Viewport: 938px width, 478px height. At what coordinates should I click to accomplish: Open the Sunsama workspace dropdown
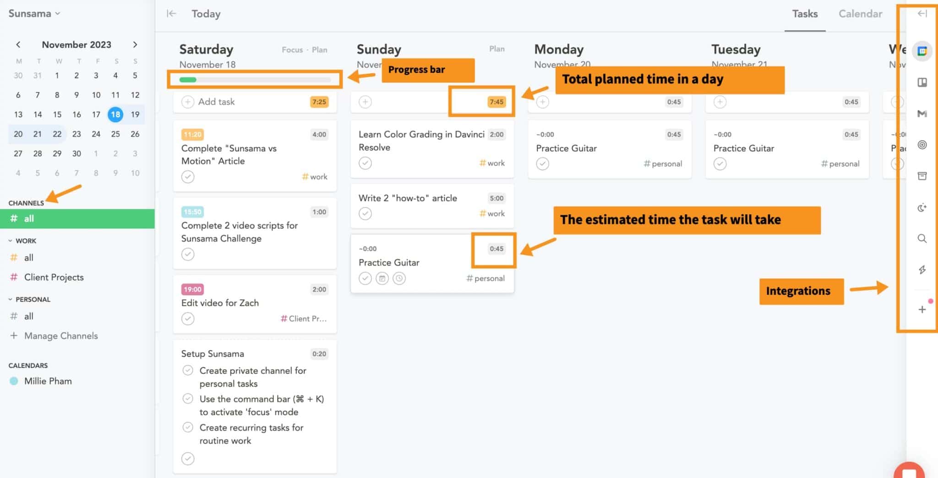[34, 13]
